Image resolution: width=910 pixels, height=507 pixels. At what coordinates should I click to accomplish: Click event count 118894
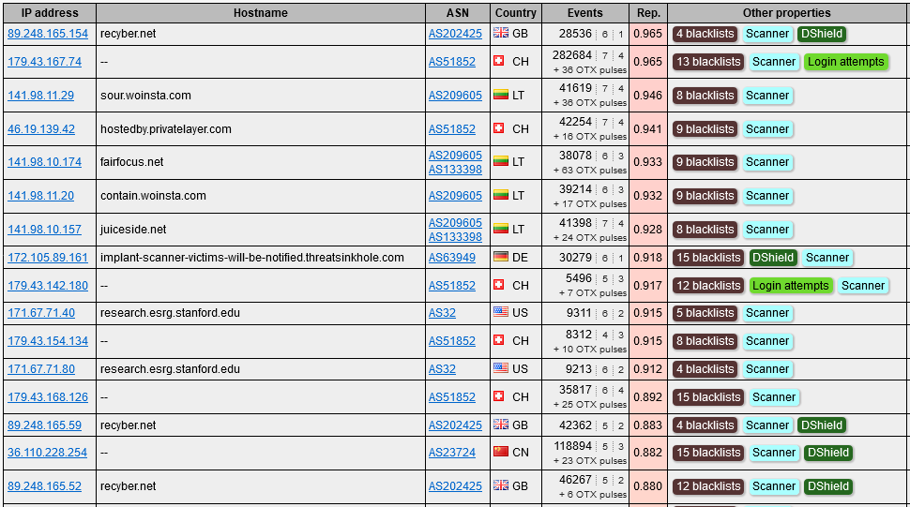pos(572,445)
